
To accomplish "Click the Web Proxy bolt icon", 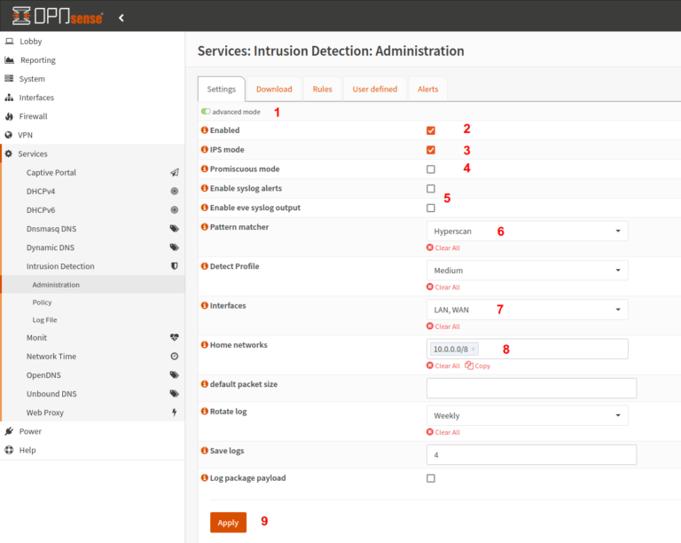I will coord(175,413).
